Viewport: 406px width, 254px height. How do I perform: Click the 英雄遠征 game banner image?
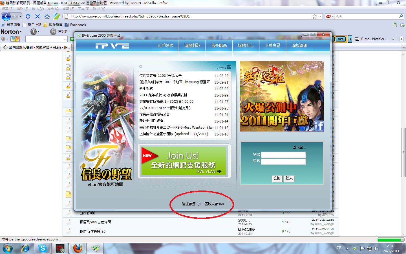click(x=282, y=96)
